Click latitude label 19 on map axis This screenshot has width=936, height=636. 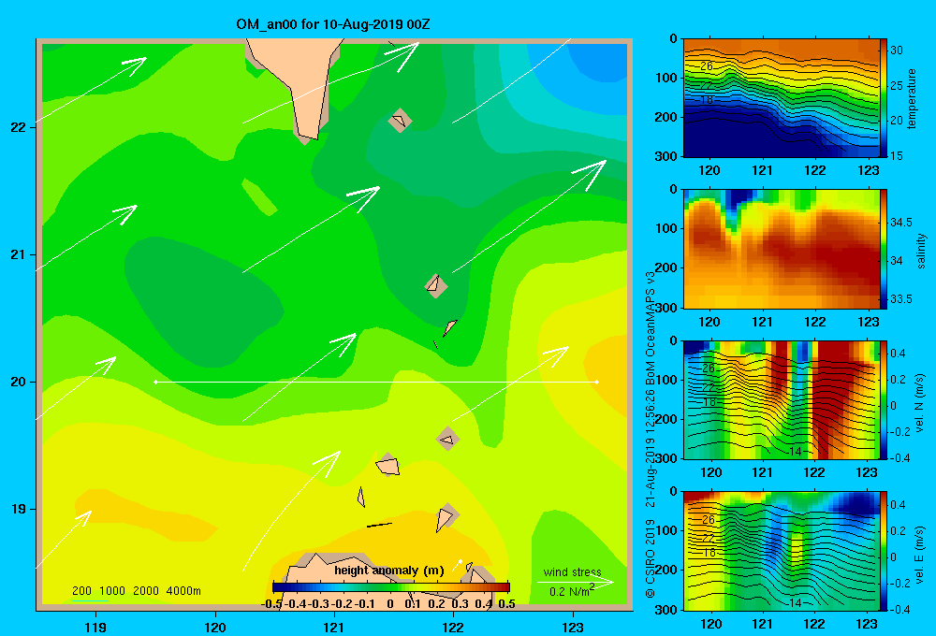coord(19,509)
